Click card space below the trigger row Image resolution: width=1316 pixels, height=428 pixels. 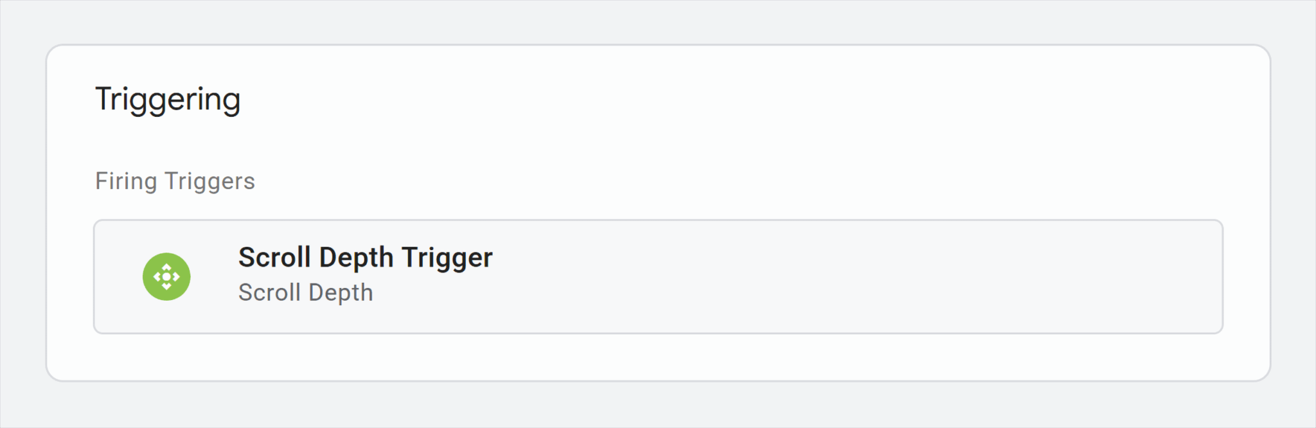click(x=658, y=357)
